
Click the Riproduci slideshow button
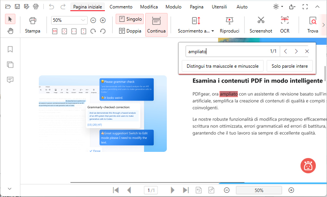[x=229, y=25]
